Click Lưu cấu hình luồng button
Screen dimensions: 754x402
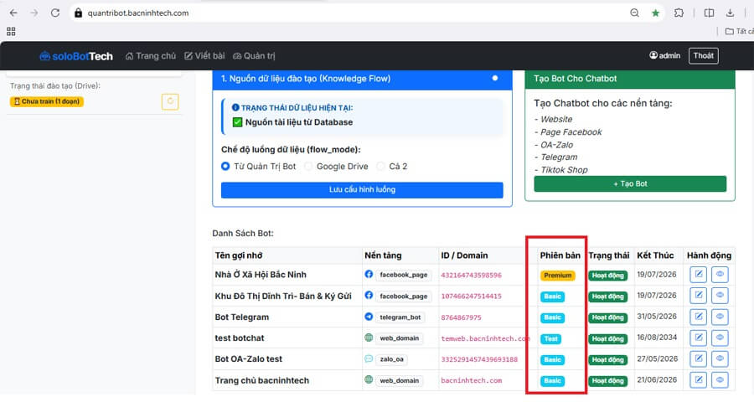coord(362,190)
